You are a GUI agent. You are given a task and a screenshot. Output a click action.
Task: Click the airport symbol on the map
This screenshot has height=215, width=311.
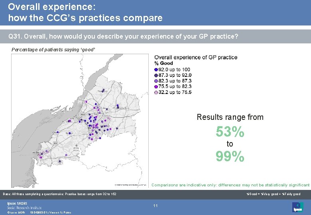click(x=77, y=146)
